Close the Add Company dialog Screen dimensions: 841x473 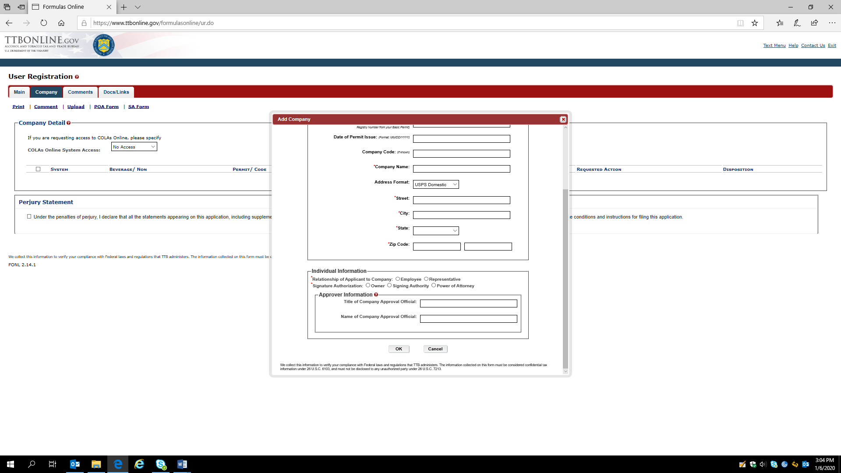tap(563, 119)
